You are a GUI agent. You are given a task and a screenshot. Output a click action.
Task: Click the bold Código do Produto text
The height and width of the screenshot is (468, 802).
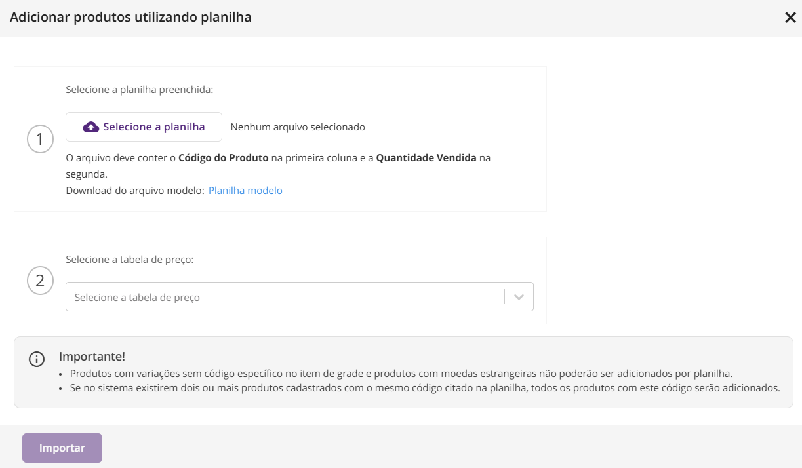224,158
